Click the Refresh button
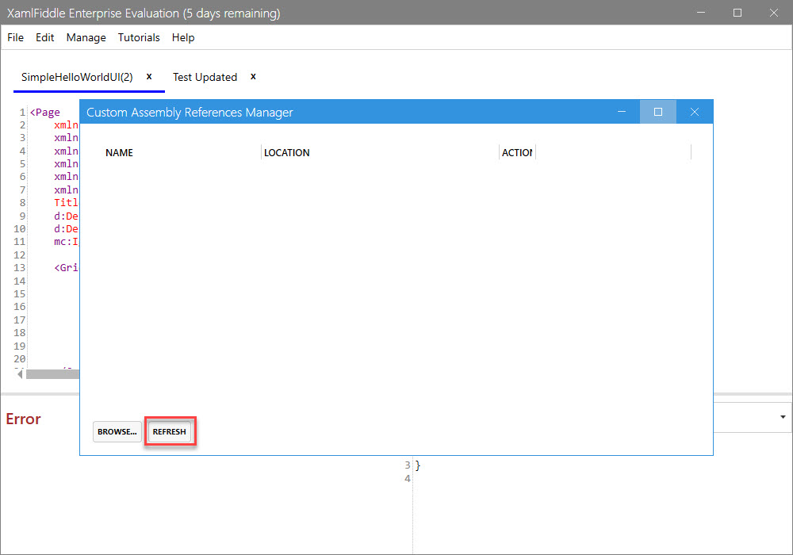Viewport: 793px width, 555px height. (170, 431)
